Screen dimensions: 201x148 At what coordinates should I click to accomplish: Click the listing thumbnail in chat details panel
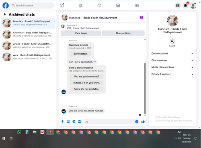pyautogui.click(x=172, y=20)
